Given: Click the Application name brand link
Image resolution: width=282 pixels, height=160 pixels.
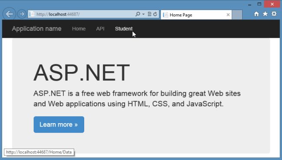Looking at the screenshot, I should coord(36,29).
